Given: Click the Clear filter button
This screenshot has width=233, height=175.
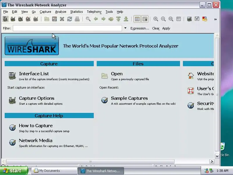Looking at the screenshot, I should [156, 28].
